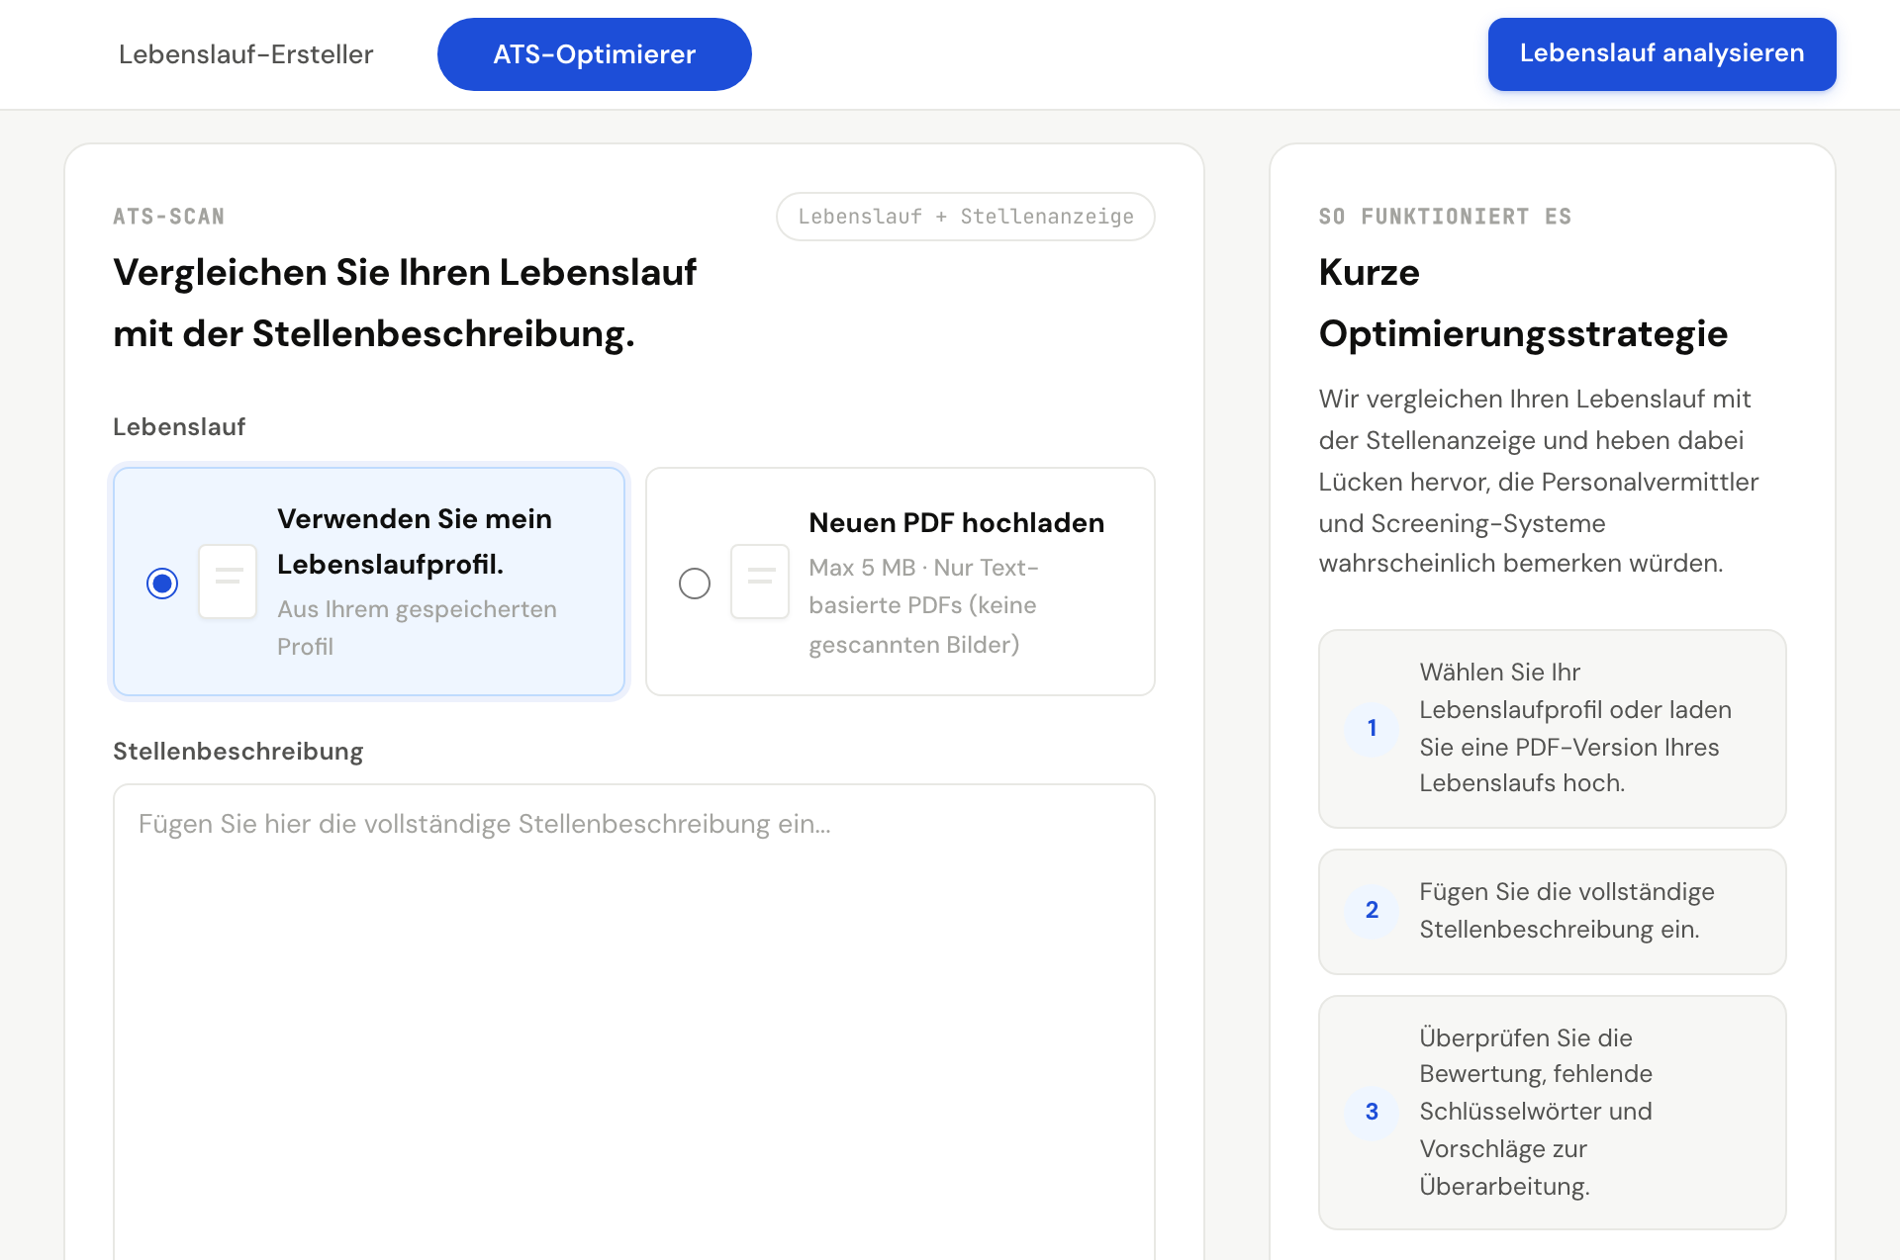Click document icon in PDF hochladen card

(x=760, y=582)
